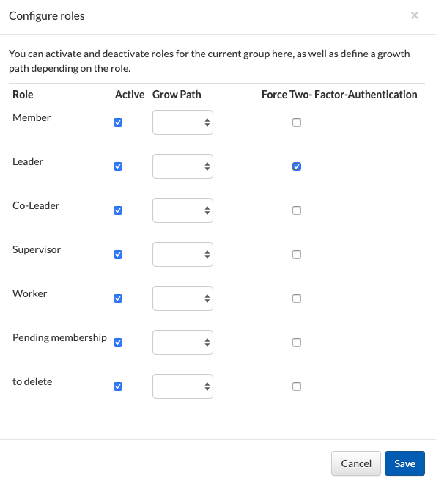Open Grow Path dropdown for 'to delete'
Viewport: 436px width, 484px height.
tap(182, 386)
